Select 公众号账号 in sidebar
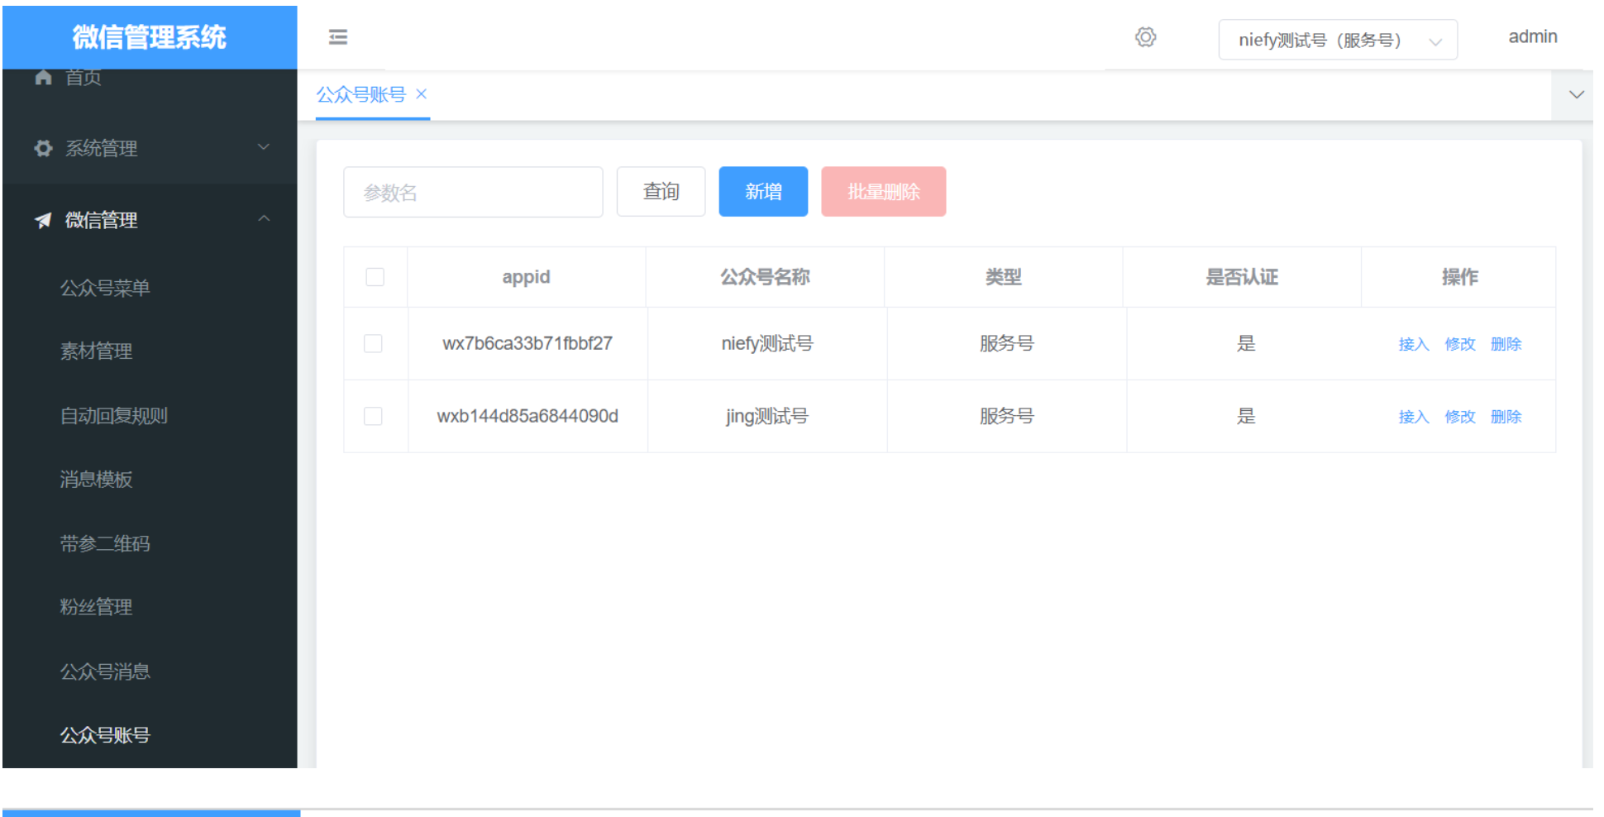 pos(105,735)
